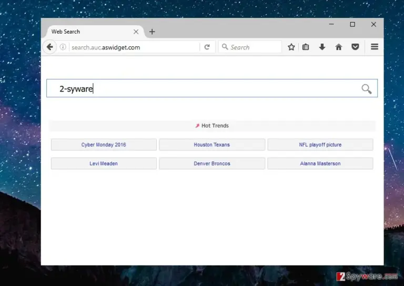Viewport: 404px width, 286px height.
Task: Bookmark this page with the star icon
Action: (291, 47)
